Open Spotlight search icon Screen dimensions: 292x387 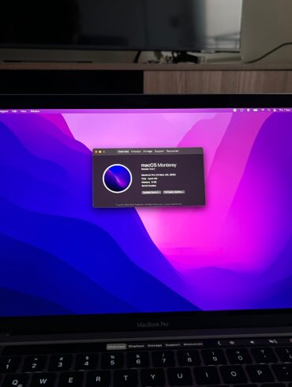268,110
